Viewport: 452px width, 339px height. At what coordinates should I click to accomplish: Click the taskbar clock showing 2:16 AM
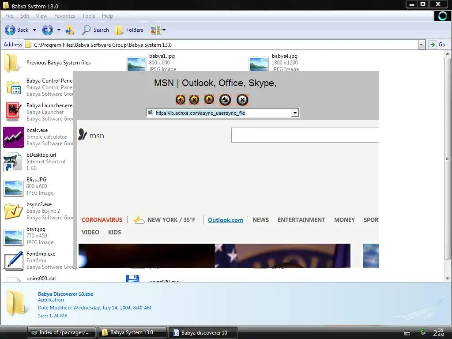click(438, 332)
